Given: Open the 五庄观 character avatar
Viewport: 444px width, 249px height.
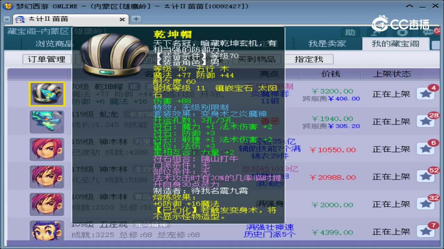Looking at the screenshot, I should pyautogui.click(x=47, y=230).
